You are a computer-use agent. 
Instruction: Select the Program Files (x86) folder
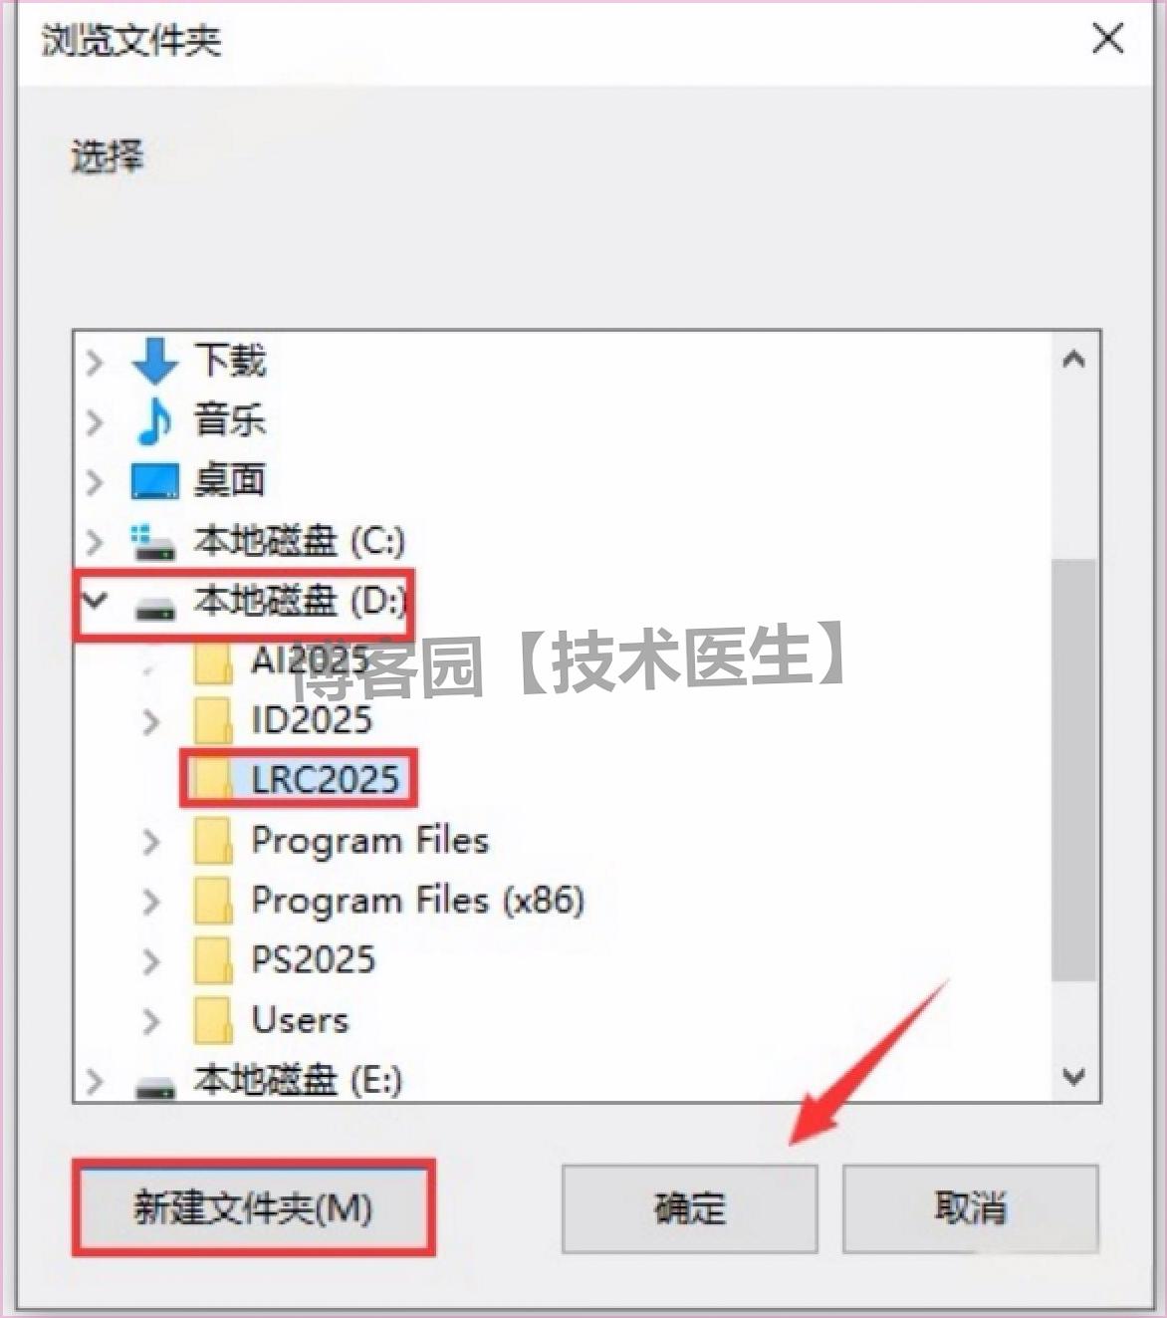point(417,901)
